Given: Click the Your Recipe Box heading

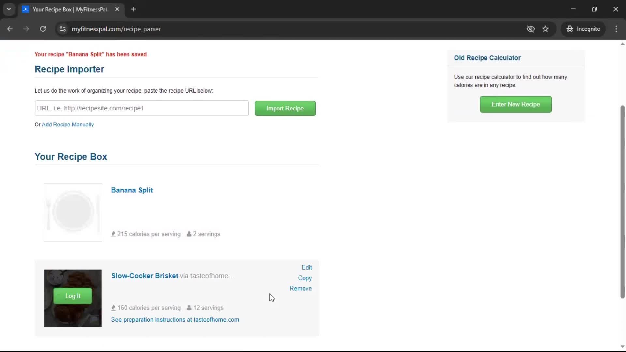Looking at the screenshot, I should click(71, 157).
